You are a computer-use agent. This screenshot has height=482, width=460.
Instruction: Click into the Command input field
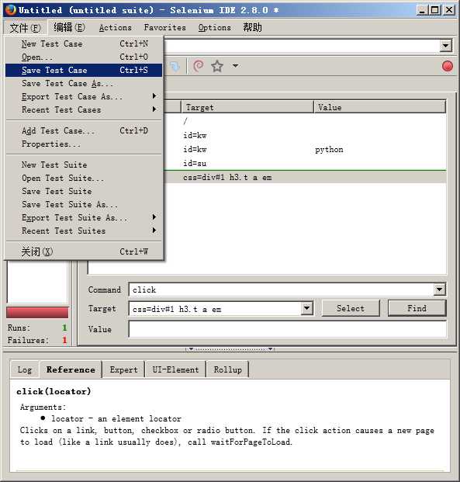[281, 290]
